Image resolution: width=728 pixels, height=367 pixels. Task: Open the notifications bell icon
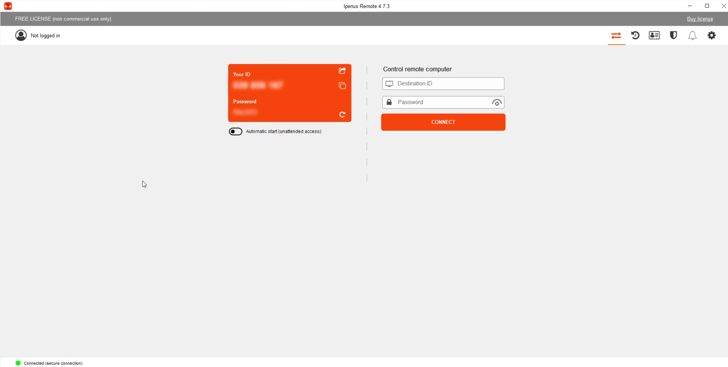(x=692, y=36)
